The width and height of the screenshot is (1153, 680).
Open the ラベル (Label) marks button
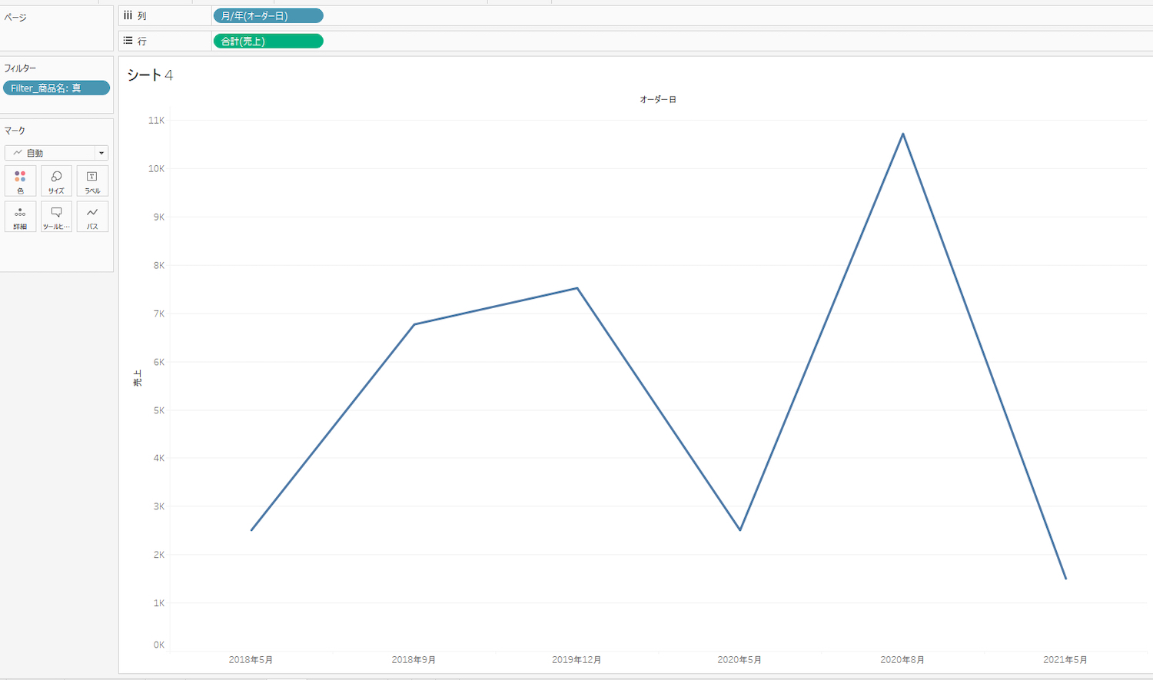(x=92, y=181)
